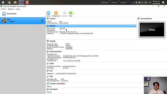
Task: Click the red Camtasia taskbar icon
Action: (27, 2)
